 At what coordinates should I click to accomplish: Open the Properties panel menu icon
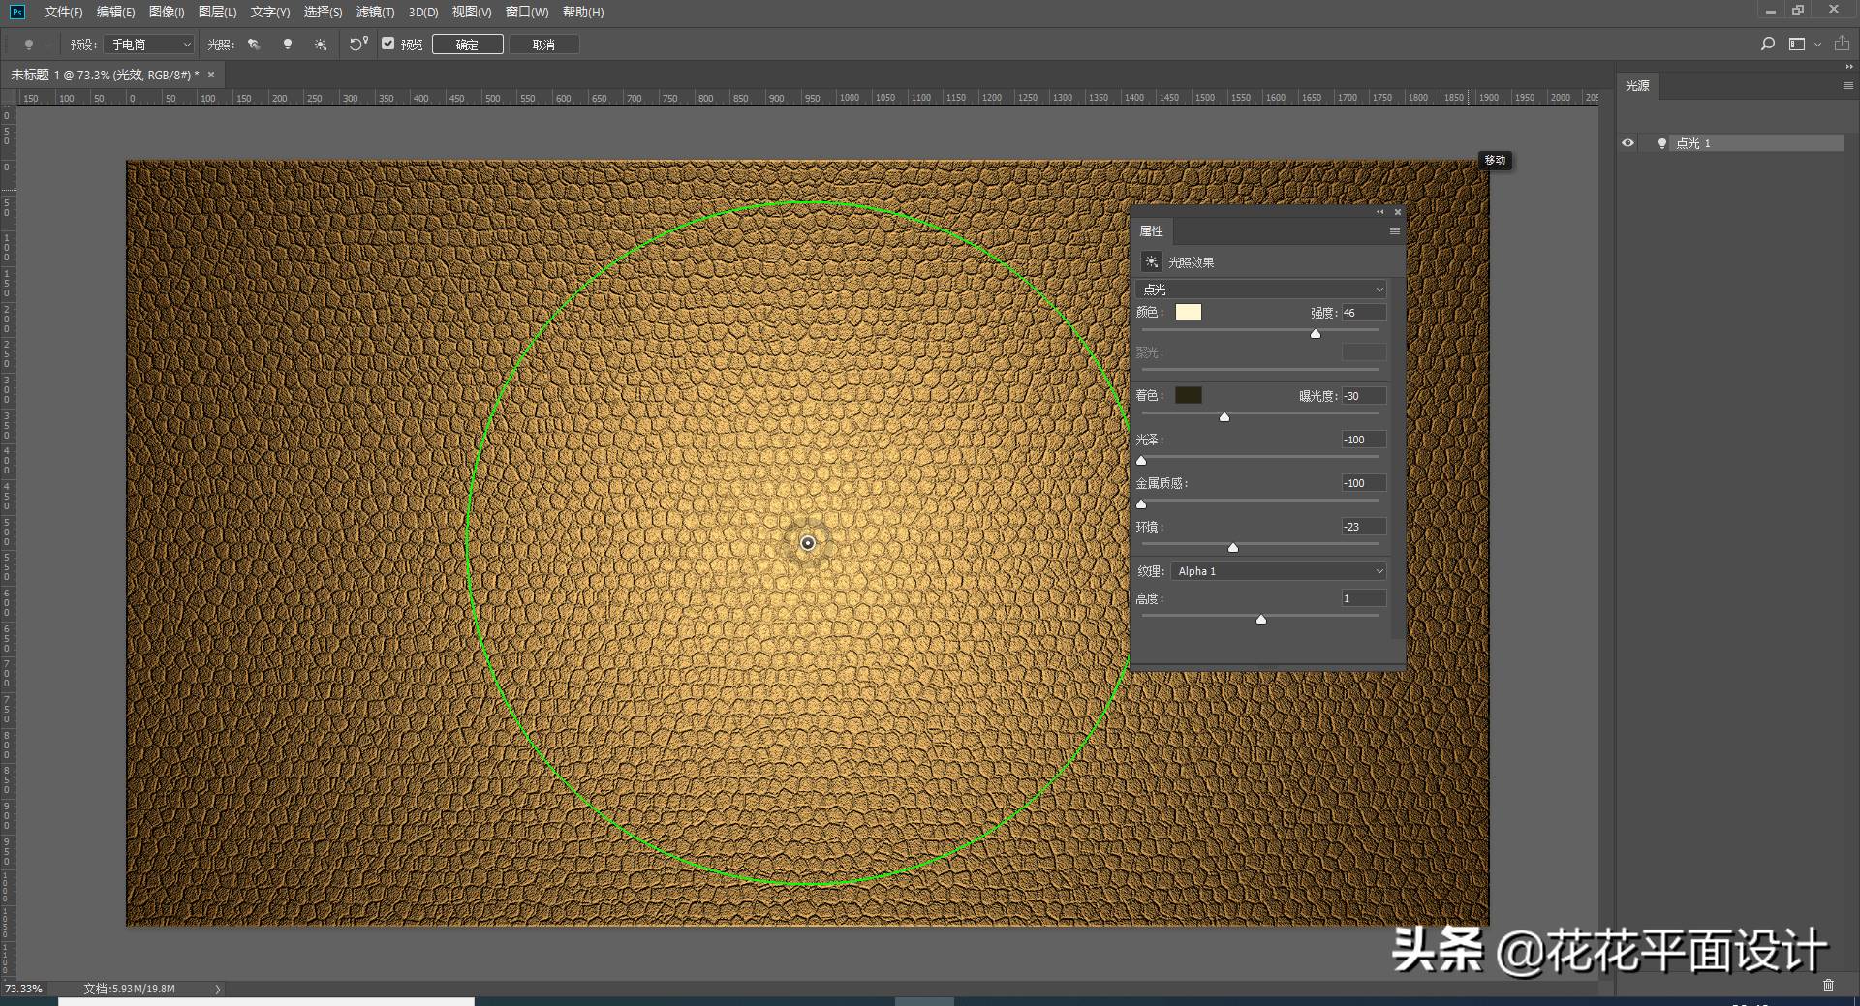tap(1394, 231)
